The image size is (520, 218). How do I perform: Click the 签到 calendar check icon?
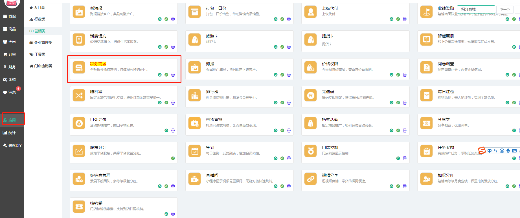[194, 151]
